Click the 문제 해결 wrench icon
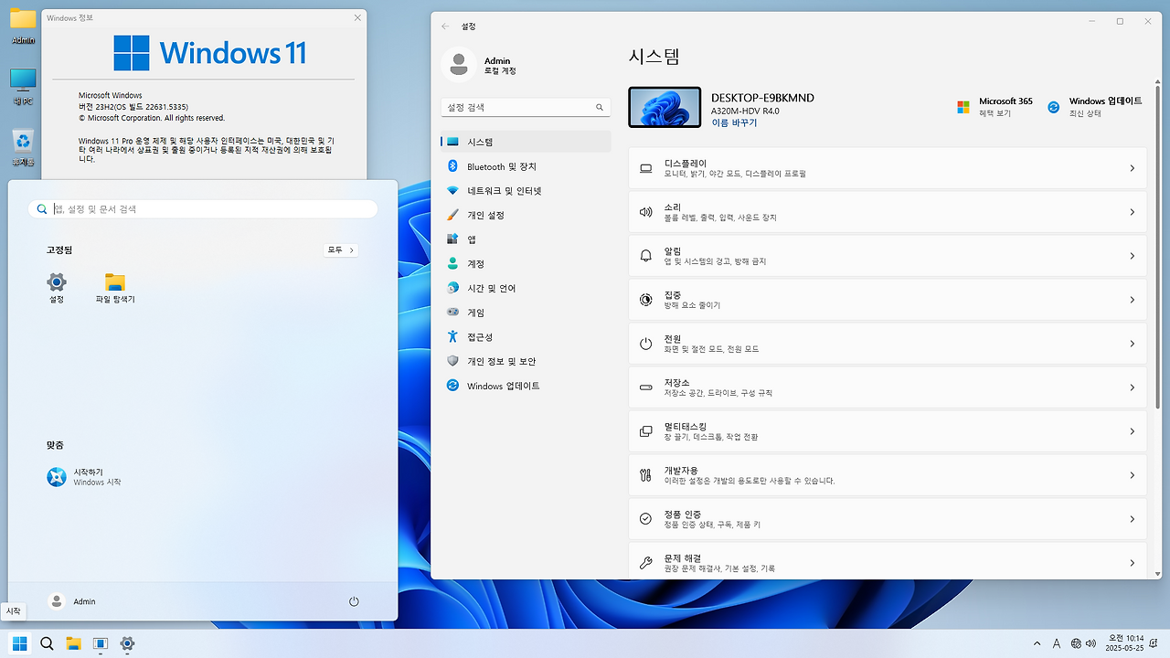 (x=646, y=563)
